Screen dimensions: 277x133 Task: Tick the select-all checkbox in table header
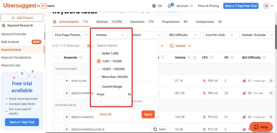[57, 57]
